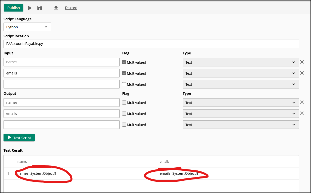
Task: Click the 'emails' Output field
Action: click(x=62, y=114)
